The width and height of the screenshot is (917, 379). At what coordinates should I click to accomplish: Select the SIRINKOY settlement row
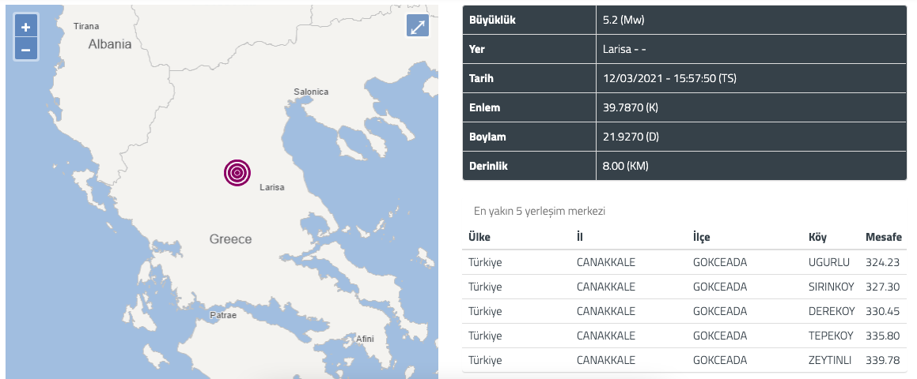684,287
